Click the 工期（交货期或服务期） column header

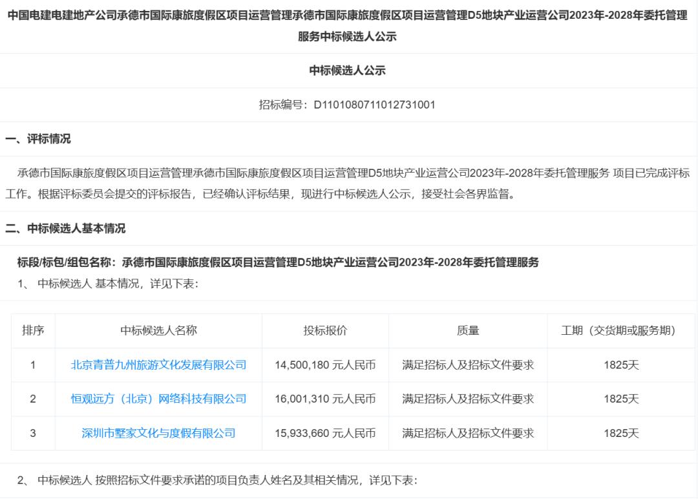click(620, 330)
